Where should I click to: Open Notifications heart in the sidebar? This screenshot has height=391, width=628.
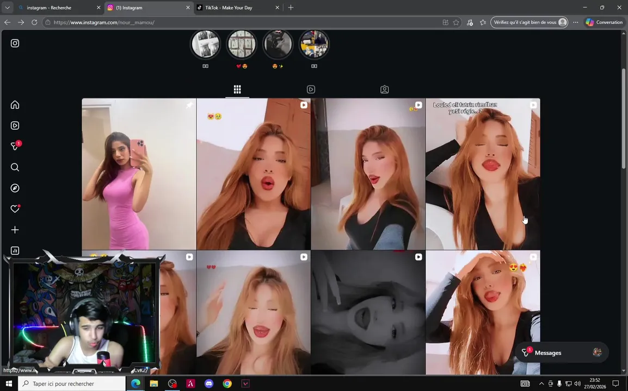15,209
